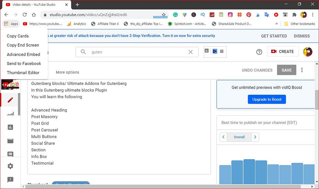319x189 pixels.
Task: Open the Analytics bookmark
Action: pos(77,24)
